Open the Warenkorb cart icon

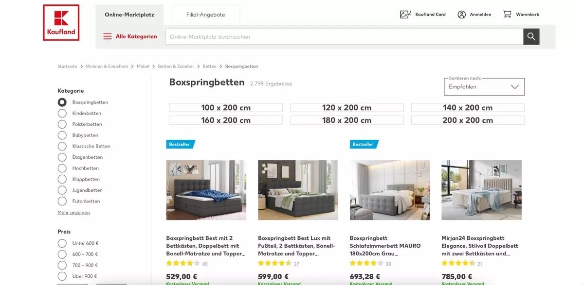click(507, 15)
